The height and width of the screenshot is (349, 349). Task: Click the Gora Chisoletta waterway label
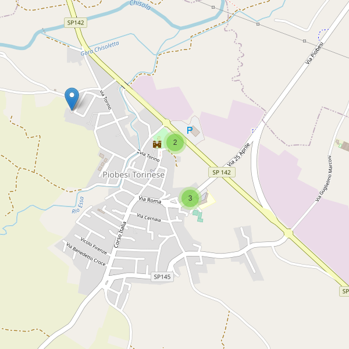click(x=99, y=48)
